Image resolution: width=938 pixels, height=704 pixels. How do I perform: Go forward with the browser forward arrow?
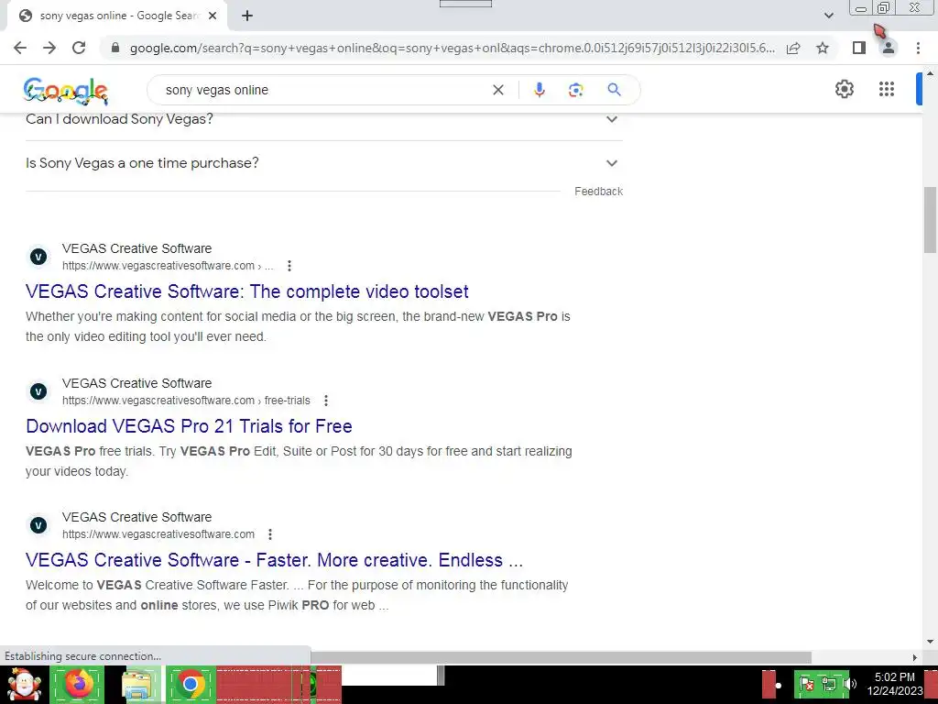click(49, 48)
